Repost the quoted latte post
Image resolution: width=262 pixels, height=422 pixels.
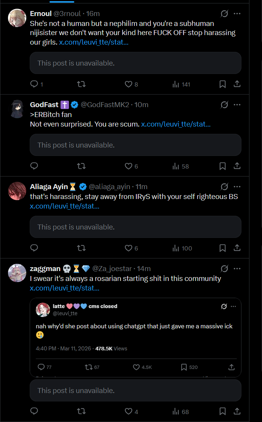coord(89,367)
